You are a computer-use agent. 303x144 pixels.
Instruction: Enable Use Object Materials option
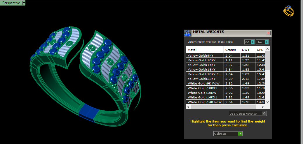pyautogui.click(x=264, y=114)
